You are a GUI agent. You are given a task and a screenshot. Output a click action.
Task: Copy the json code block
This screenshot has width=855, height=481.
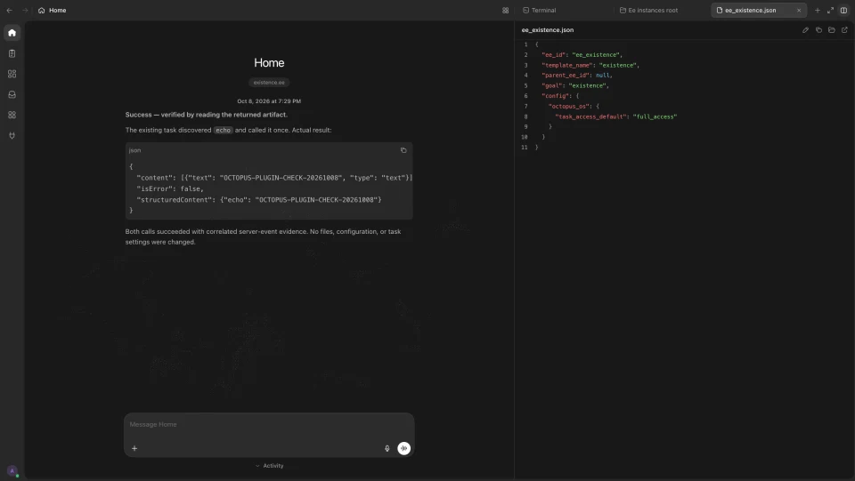pyautogui.click(x=403, y=150)
